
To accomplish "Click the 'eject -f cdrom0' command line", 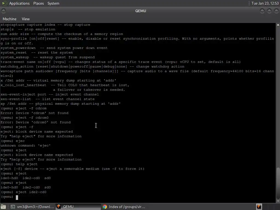I will tap(25, 118).
